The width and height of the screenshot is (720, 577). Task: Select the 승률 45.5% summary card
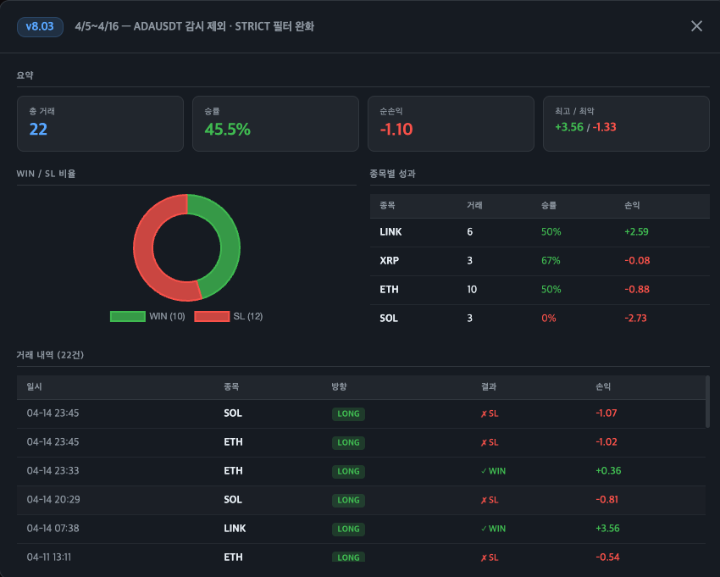(x=275, y=124)
